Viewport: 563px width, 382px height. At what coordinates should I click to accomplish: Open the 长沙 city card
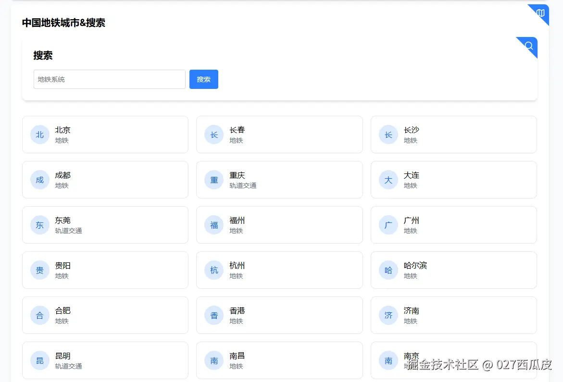(453, 135)
